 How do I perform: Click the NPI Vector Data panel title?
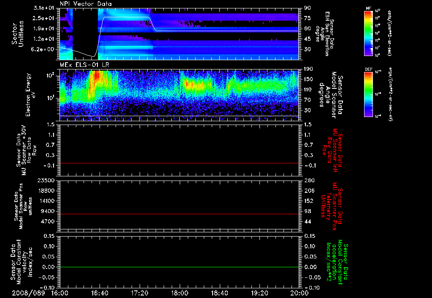coord(86,4)
